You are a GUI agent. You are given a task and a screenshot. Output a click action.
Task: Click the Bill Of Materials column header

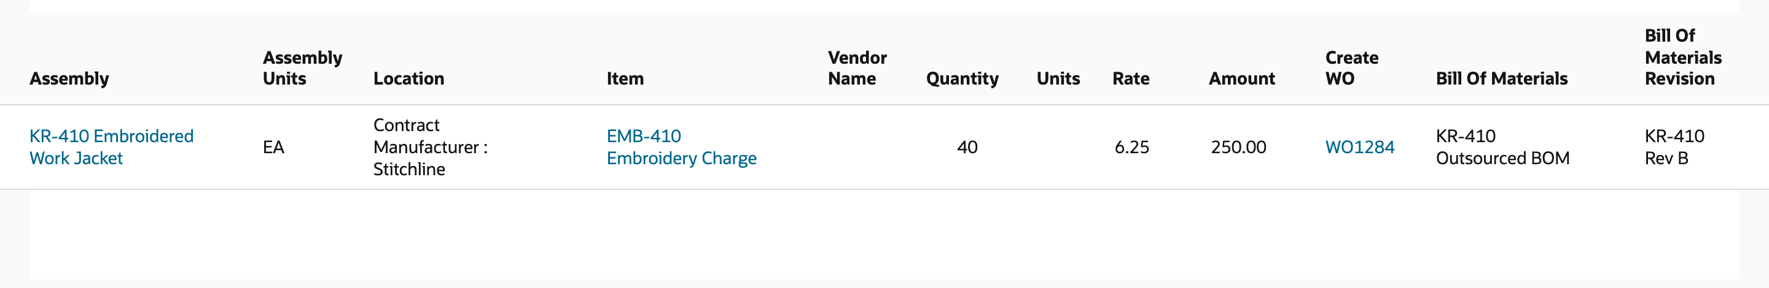coord(1502,78)
